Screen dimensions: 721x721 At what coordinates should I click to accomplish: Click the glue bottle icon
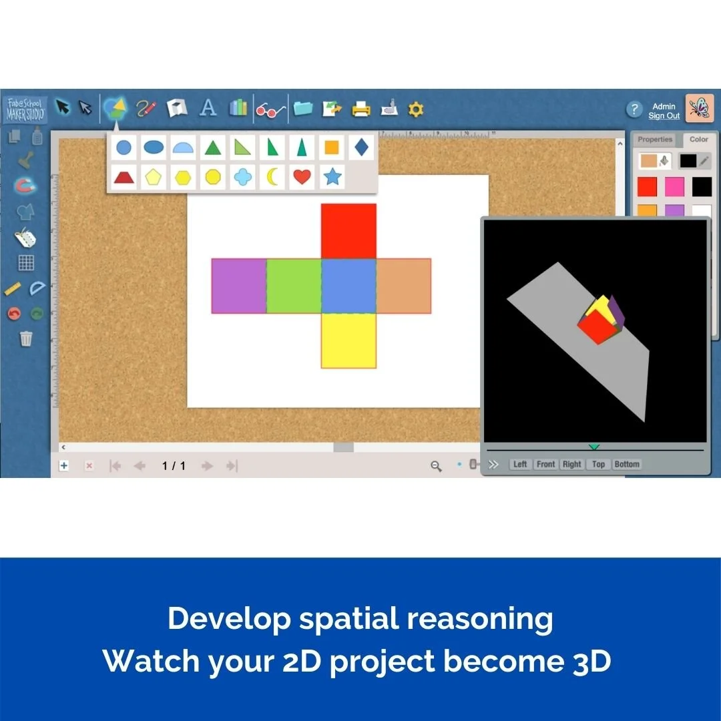pos(37,137)
